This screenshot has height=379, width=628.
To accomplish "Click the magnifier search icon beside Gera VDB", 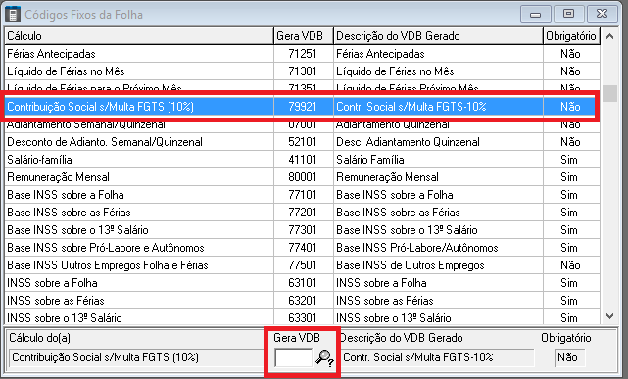I will coord(324,357).
